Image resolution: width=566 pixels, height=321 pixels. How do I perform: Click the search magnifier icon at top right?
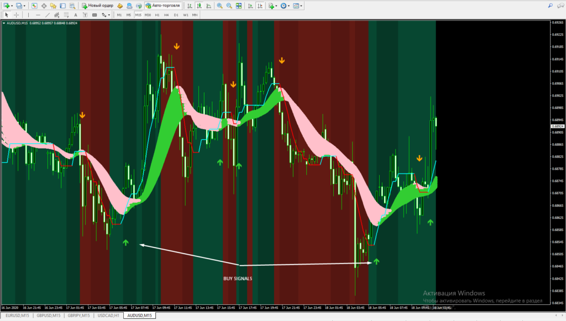tap(550, 6)
